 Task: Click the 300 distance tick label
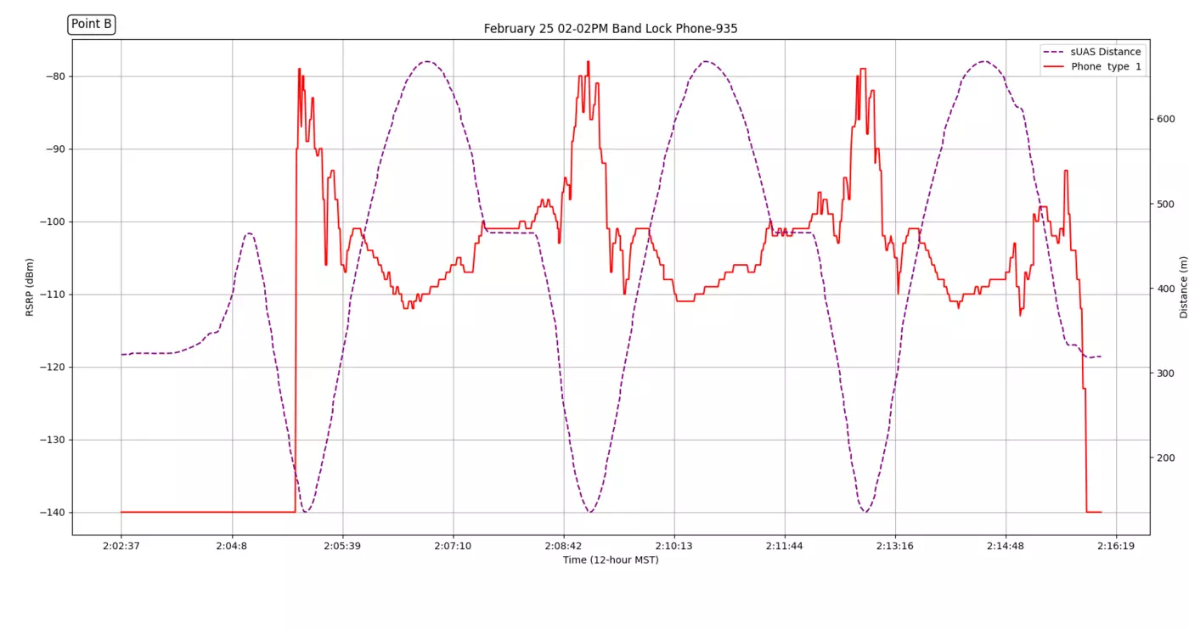tap(1165, 373)
